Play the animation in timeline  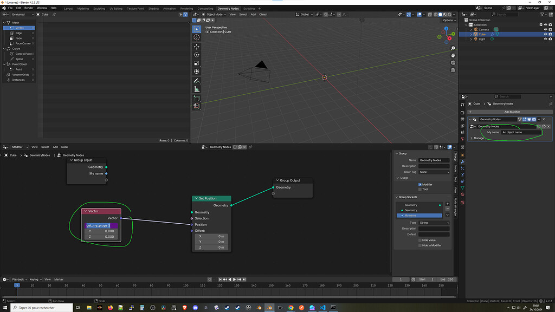(234, 279)
